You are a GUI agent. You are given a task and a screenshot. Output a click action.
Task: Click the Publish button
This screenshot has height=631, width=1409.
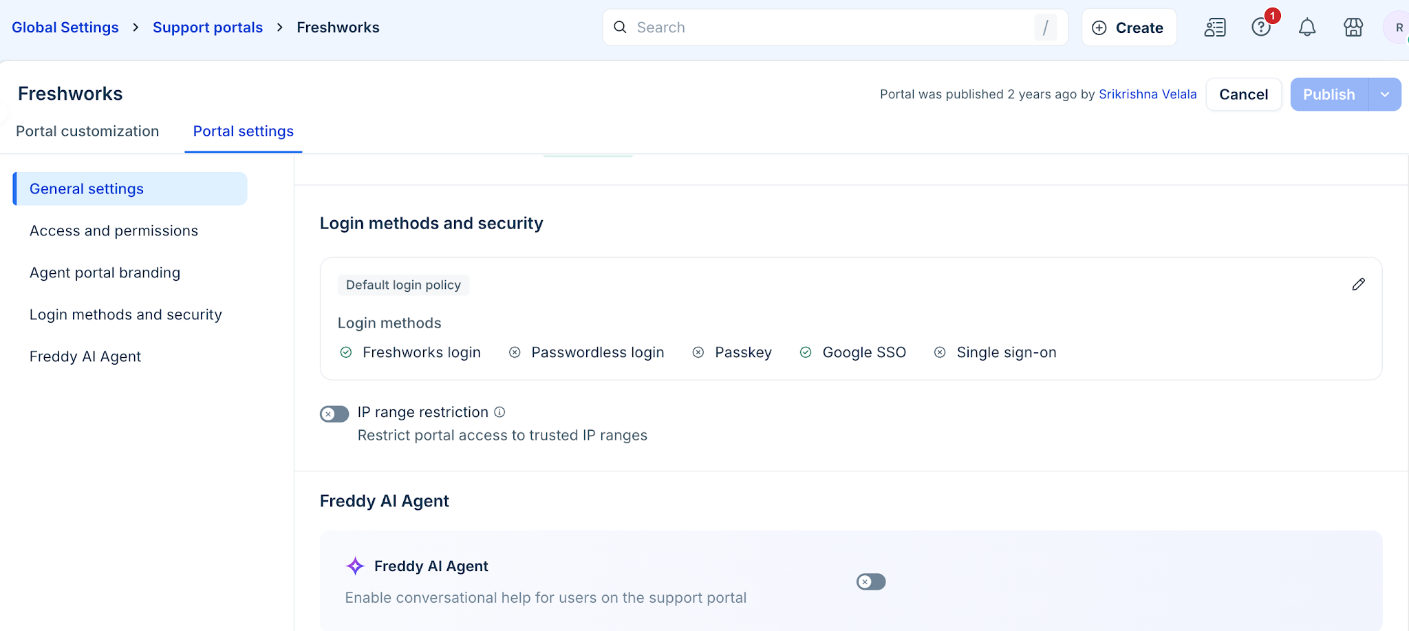click(x=1329, y=94)
